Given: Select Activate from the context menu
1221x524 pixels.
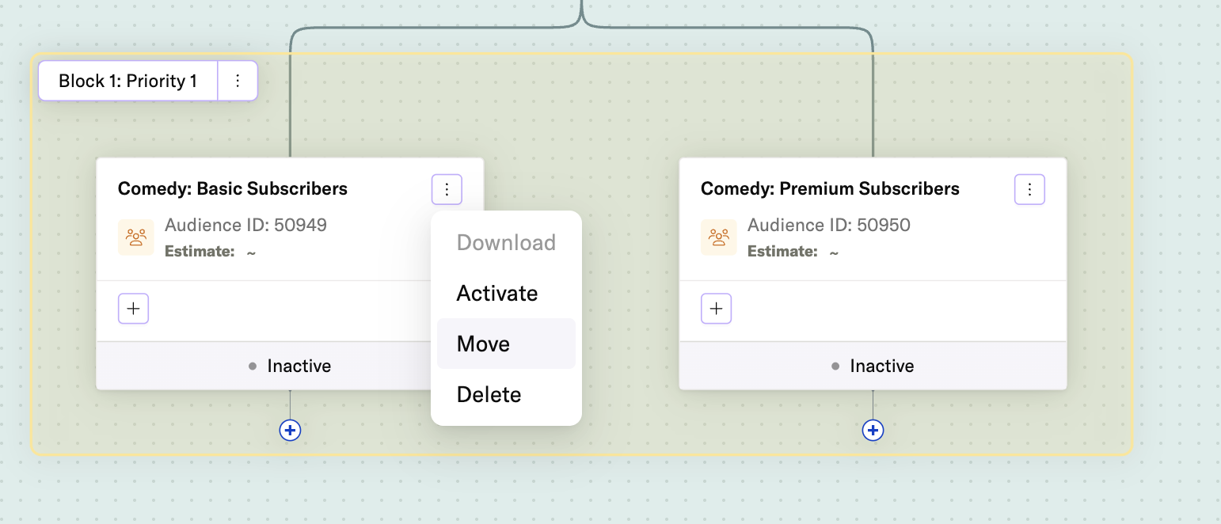Looking at the screenshot, I should click(x=497, y=293).
